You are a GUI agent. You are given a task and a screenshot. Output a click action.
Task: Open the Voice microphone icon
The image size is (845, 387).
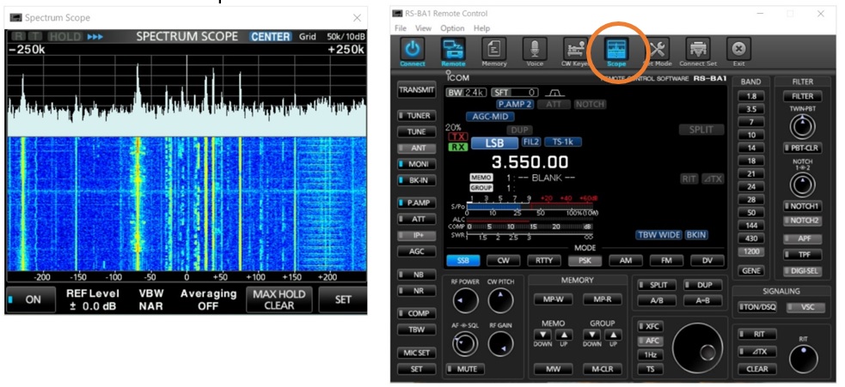pyautogui.click(x=535, y=51)
